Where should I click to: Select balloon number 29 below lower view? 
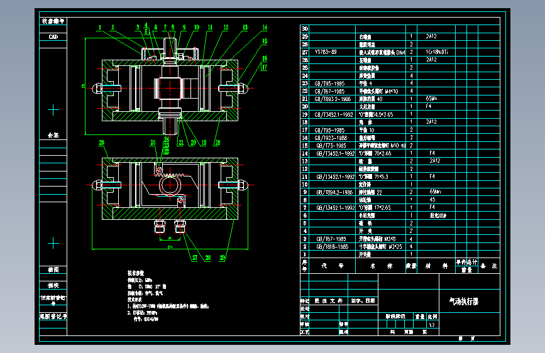tap(223, 258)
